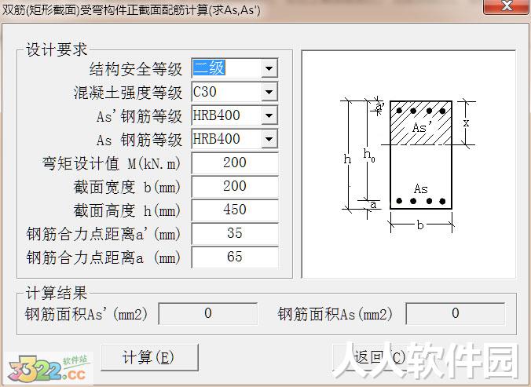Close the dialog with the X button

(507, 6)
